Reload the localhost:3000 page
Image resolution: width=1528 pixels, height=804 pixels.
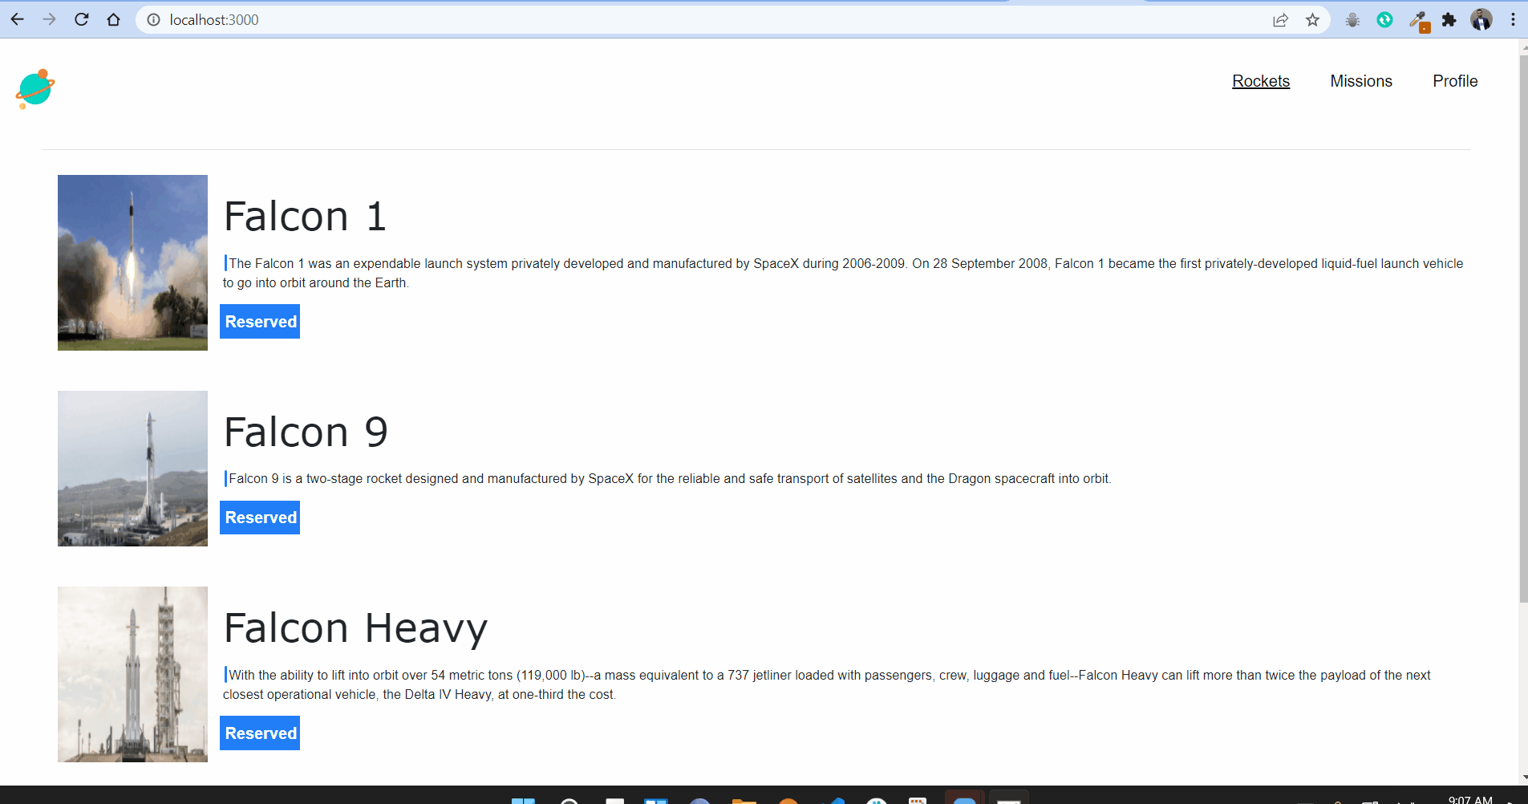[82, 19]
